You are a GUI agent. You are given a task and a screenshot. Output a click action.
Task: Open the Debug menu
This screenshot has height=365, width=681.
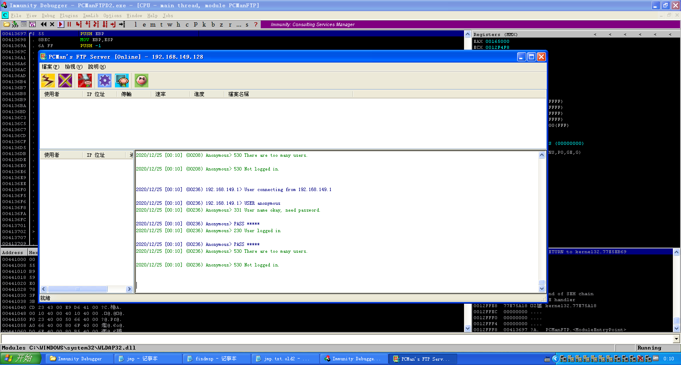tap(48, 16)
